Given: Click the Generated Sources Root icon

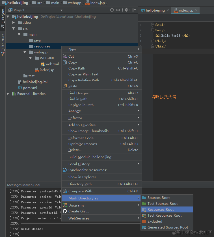Looking at the screenshot, I should pyautogui.click(x=144, y=227).
